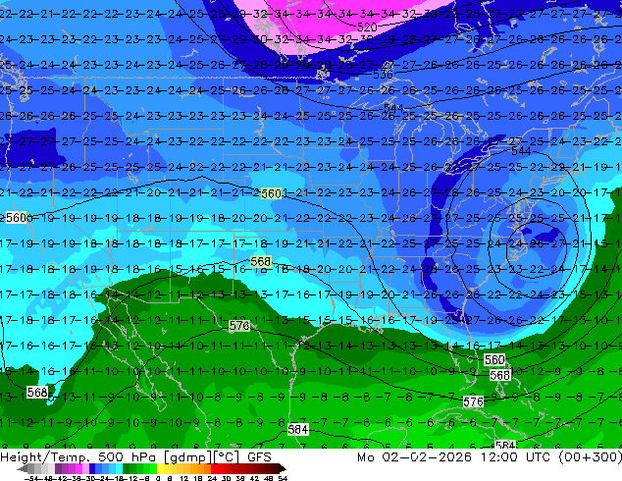Click the 536 height contour label
Viewport: 622px width, 481px height.
[383, 75]
